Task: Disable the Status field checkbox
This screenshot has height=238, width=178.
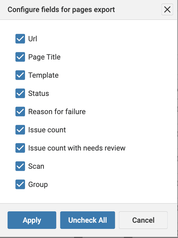Action: (20, 93)
